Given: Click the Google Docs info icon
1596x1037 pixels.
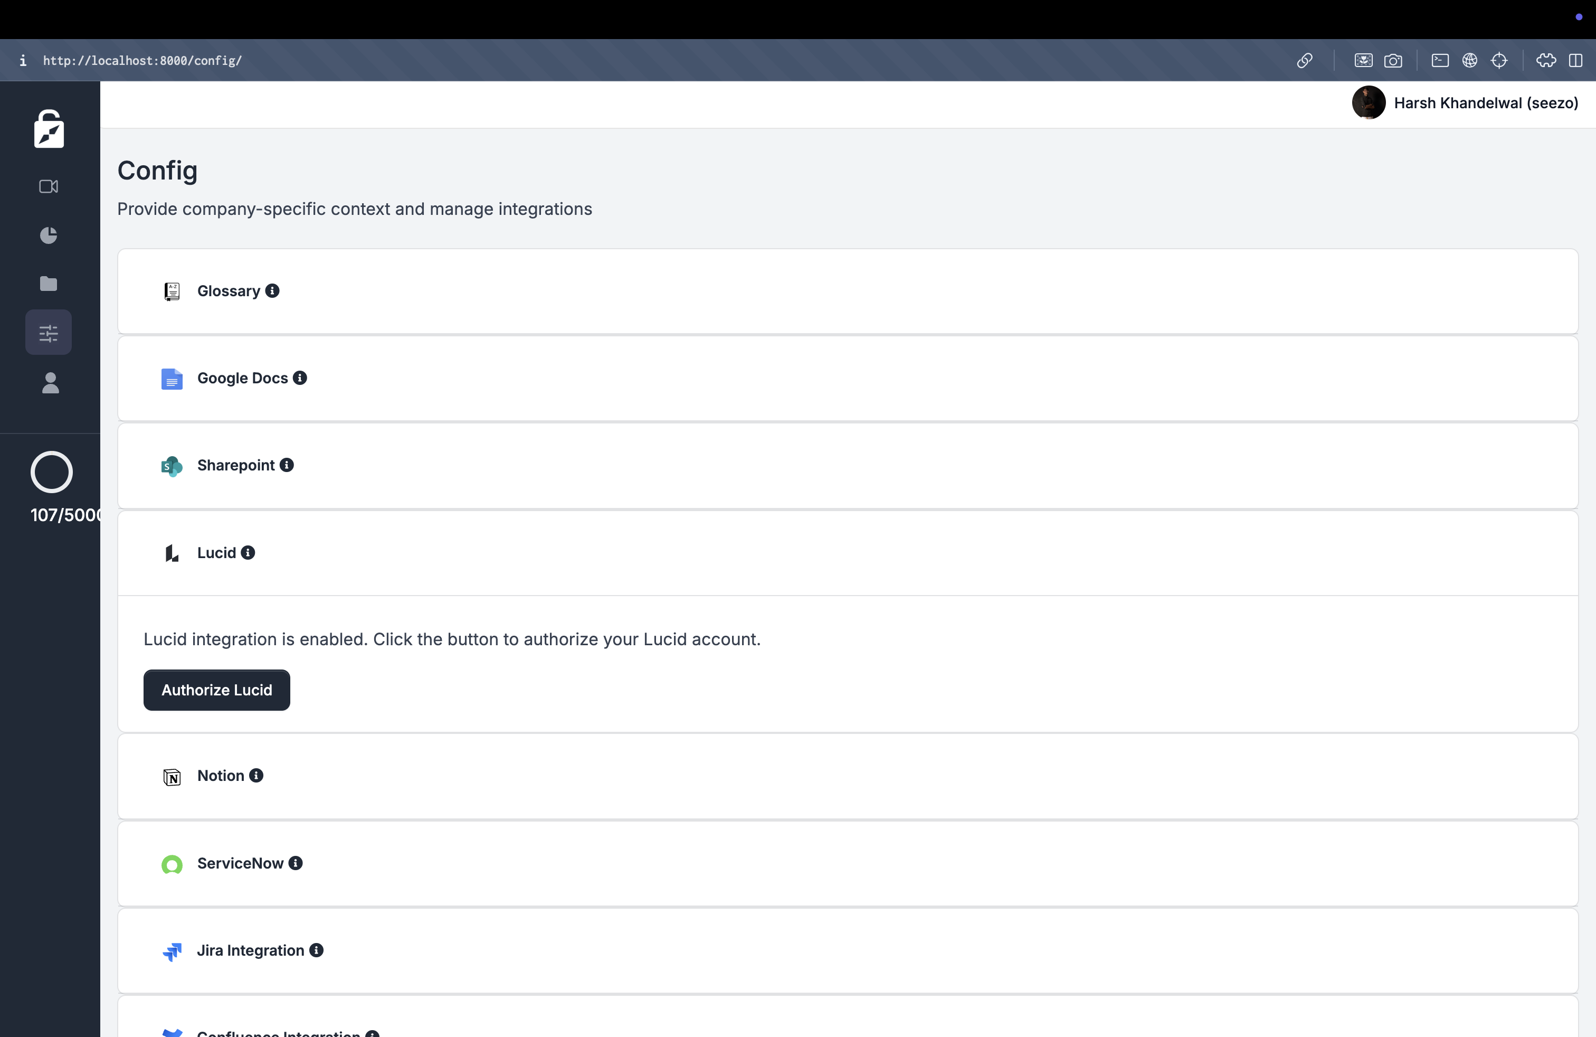Looking at the screenshot, I should (x=300, y=378).
